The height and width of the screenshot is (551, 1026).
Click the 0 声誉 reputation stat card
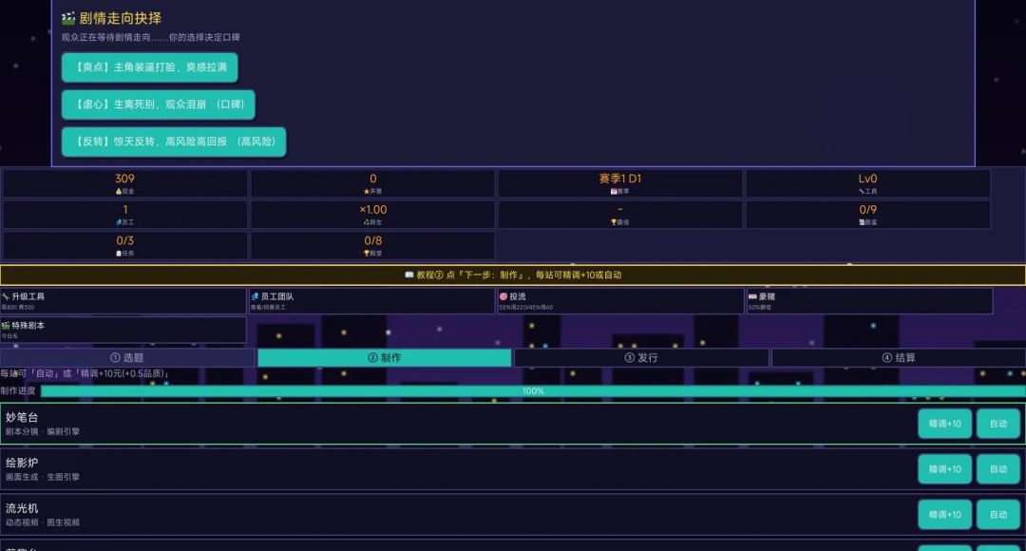click(x=373, y=183)
